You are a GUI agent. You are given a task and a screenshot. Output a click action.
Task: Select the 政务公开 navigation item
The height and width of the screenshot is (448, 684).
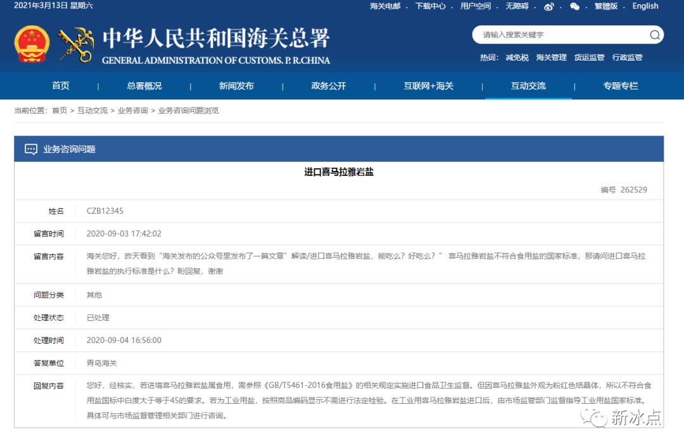329,86
